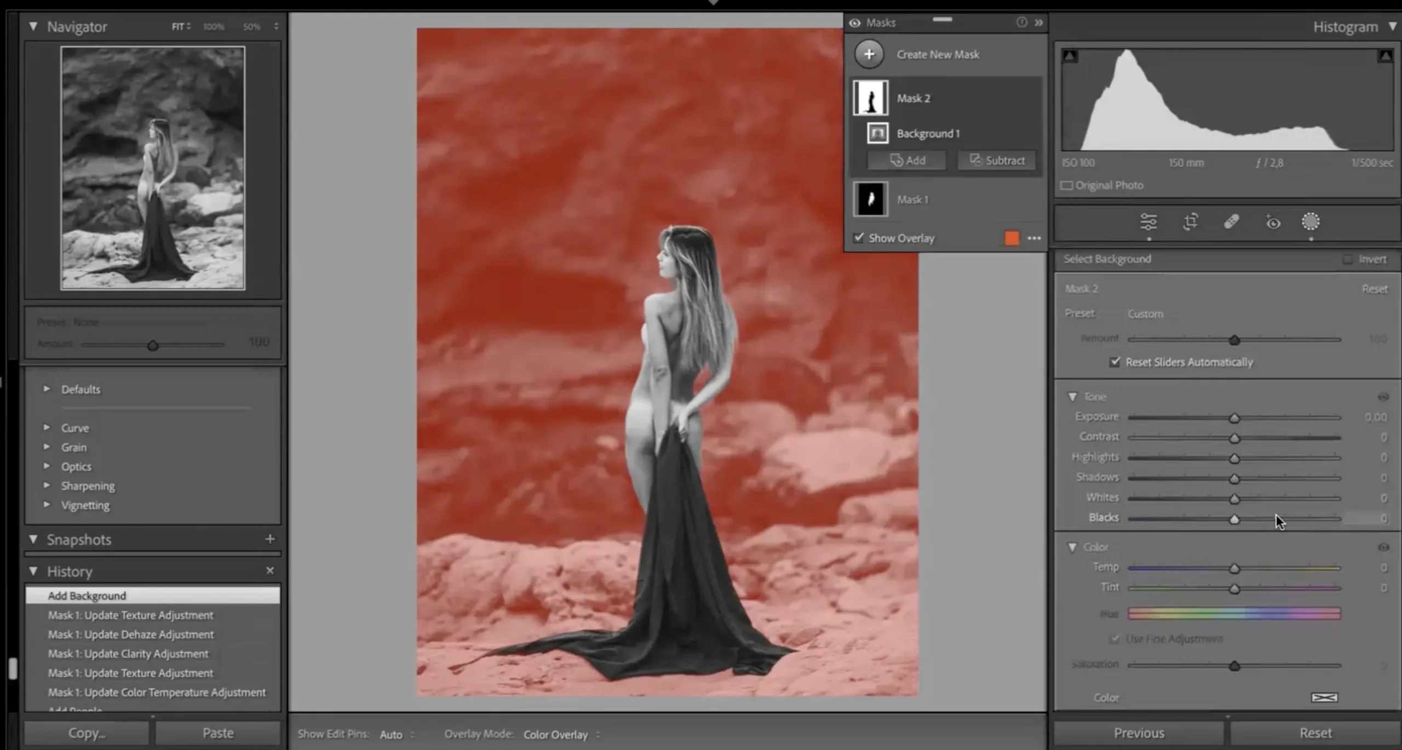Collapse the Histogram panel
The width and height of the screenshot is (1402, 750).
tap(1394, 26)
